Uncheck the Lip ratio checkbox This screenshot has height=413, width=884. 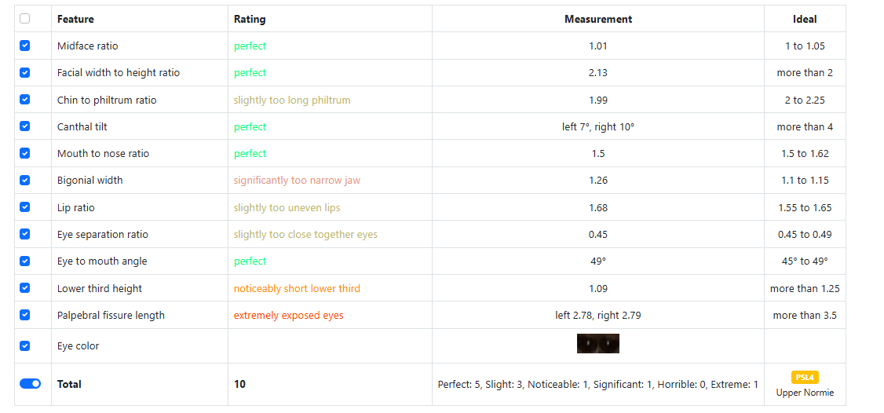click(x=24, y=207)
